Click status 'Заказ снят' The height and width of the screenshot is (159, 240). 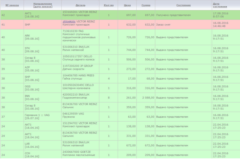(x=163, y=24)
